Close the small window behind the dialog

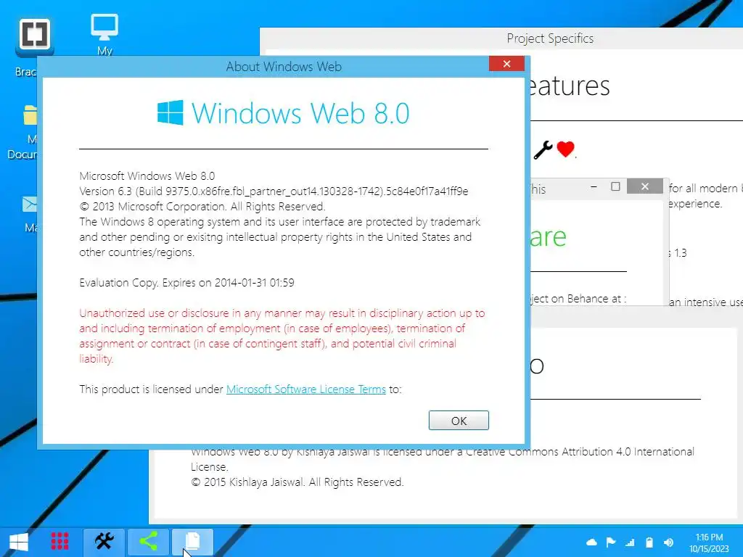[644, 186]
